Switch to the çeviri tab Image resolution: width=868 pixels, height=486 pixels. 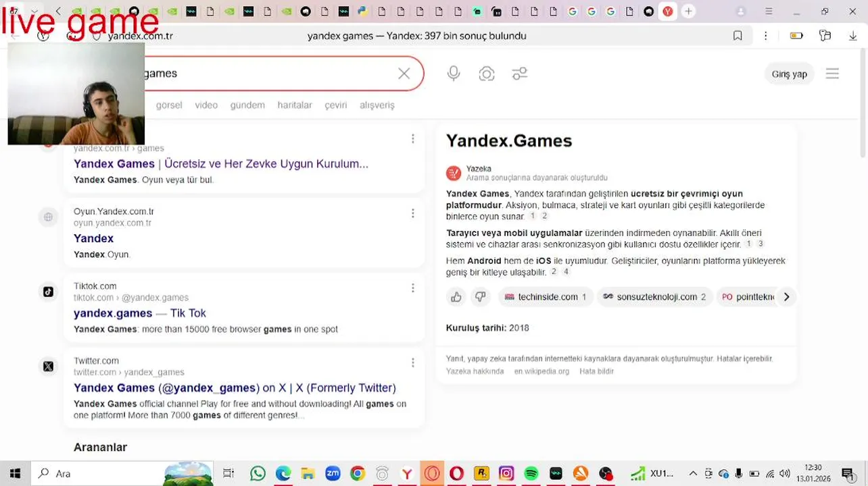[x=336, y=105]
